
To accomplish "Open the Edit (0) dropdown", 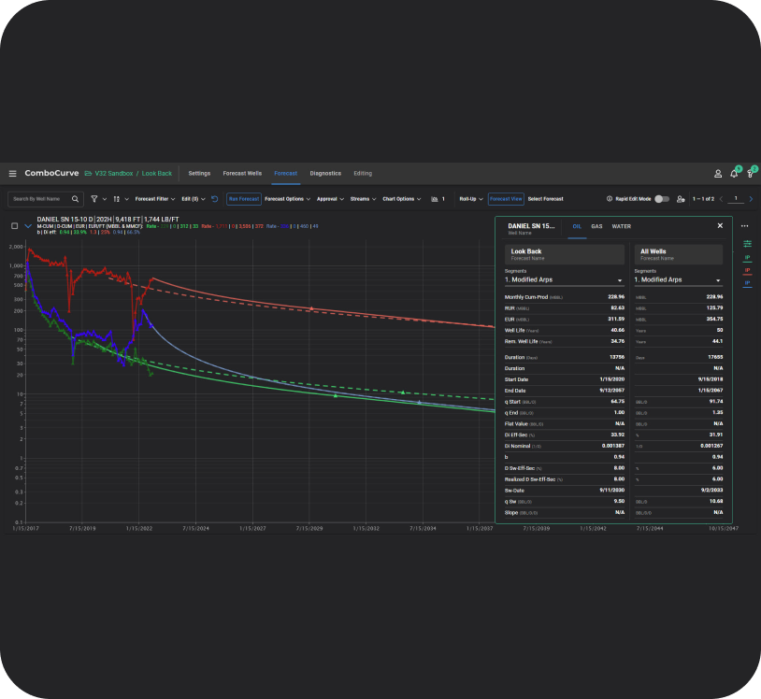I will (194, 199).
